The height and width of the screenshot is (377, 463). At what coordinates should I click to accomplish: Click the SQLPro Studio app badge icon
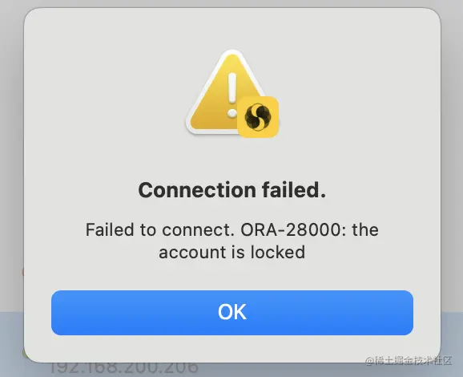click(x=259, y=117)
